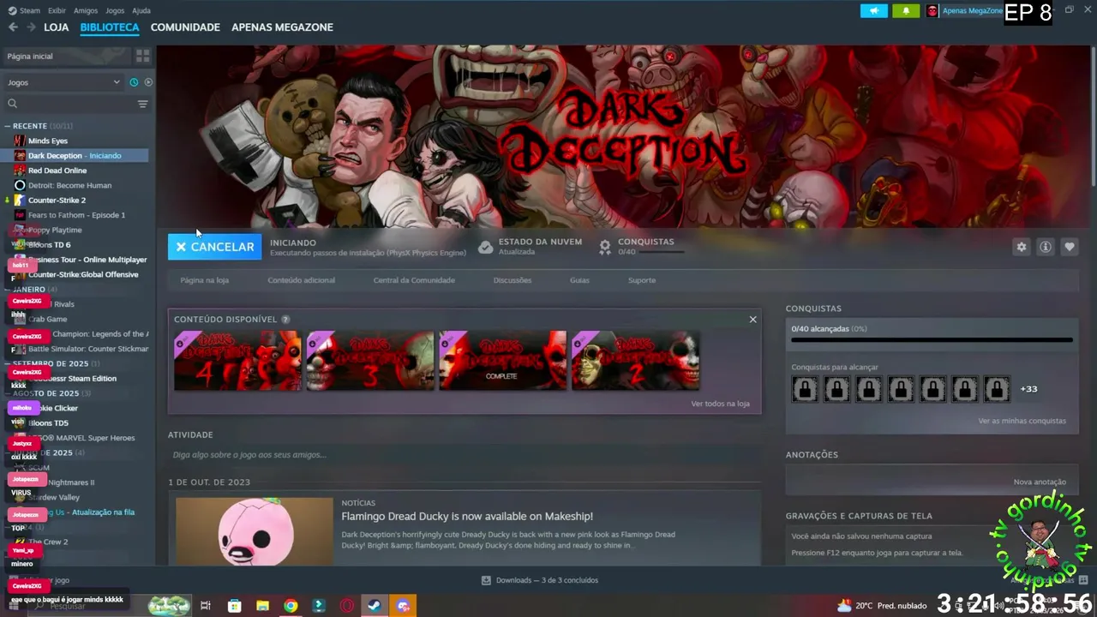Screen dimensions: 1097x617
Task: Open the Suporte link
Action: click(641, 280)
